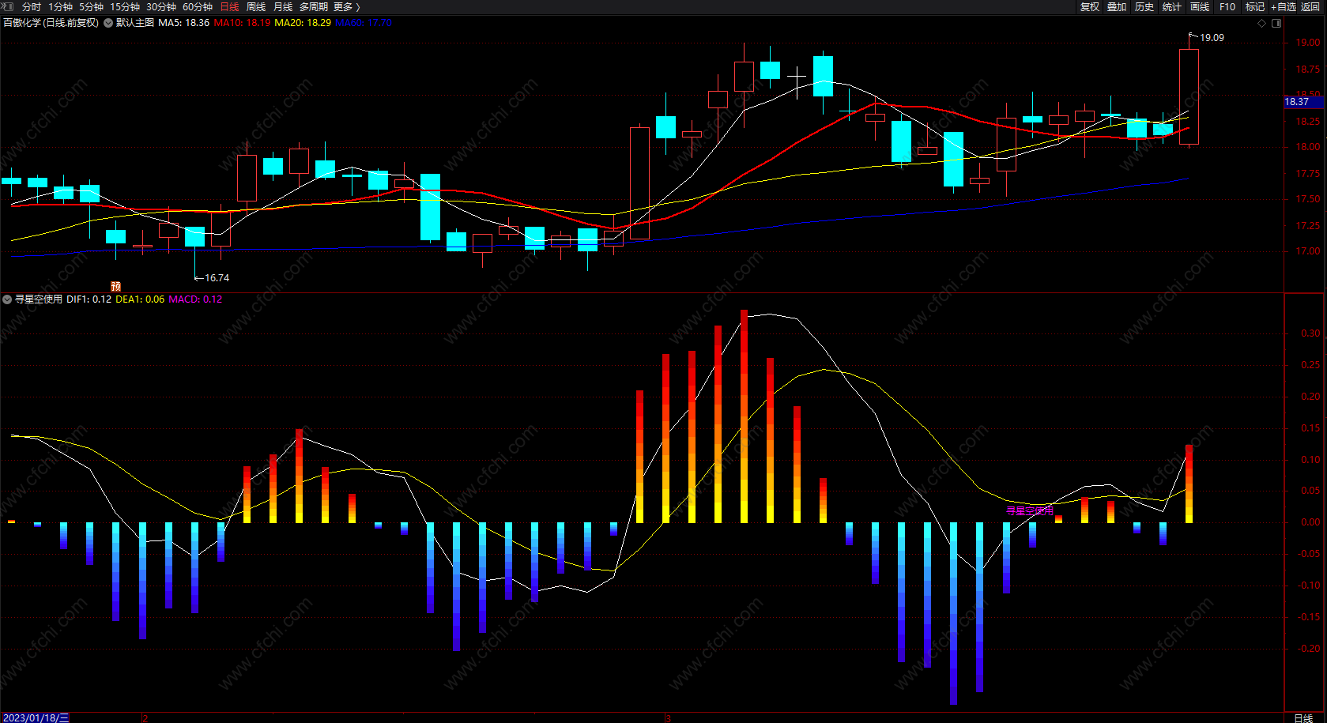
Task: Open the 默认主图 indicator dropdown arrow
Action: (108, 23)
